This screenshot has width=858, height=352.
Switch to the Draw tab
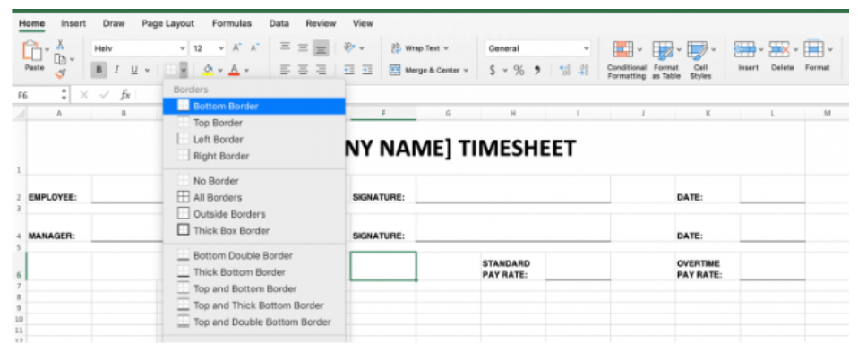tap(113, 23)
